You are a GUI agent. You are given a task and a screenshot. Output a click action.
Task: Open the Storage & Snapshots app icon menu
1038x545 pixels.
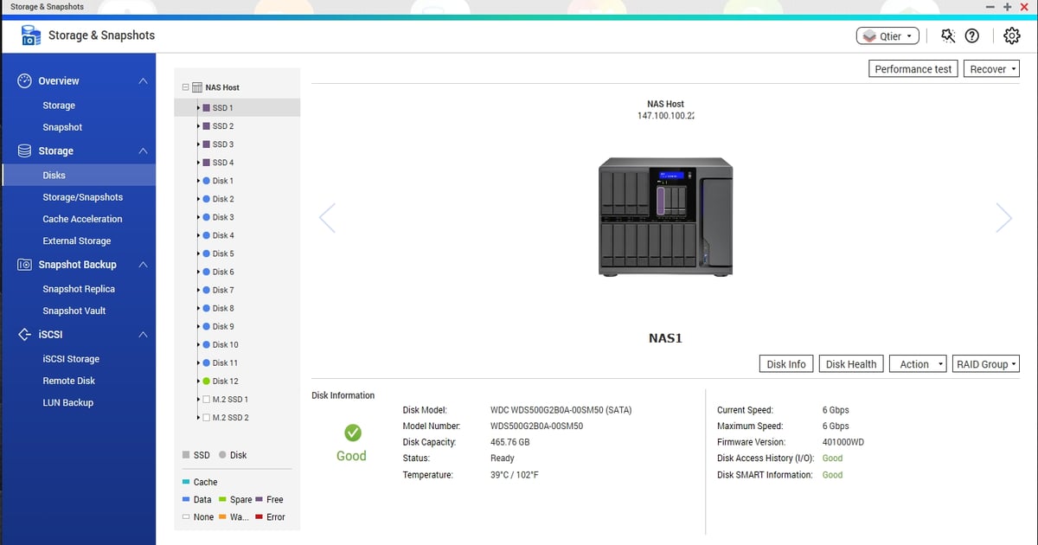(x=29, y=35)
